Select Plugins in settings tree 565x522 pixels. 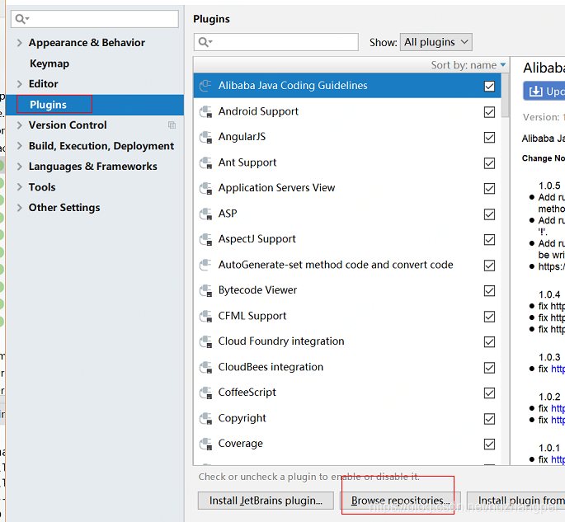tap(95, 105)
